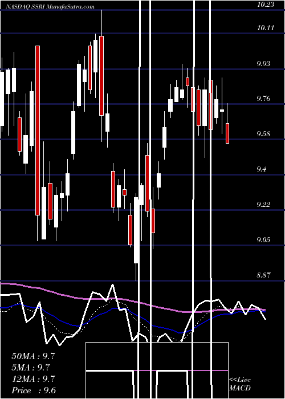The image size is (285, 399).
Task: Click the <<Live MACD label
Action: (240, 384)
